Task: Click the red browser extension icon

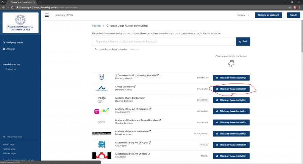Action: point(295,7)
